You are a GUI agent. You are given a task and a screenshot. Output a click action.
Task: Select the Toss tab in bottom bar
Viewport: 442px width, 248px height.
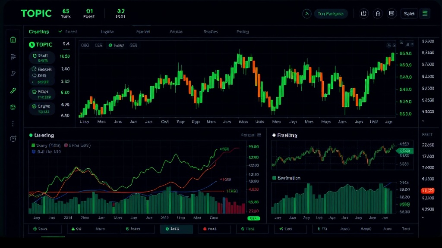[x=44, y=229]
